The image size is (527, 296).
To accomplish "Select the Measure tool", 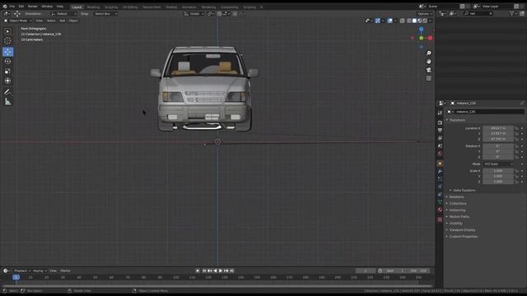I will (x=7, y=102).
